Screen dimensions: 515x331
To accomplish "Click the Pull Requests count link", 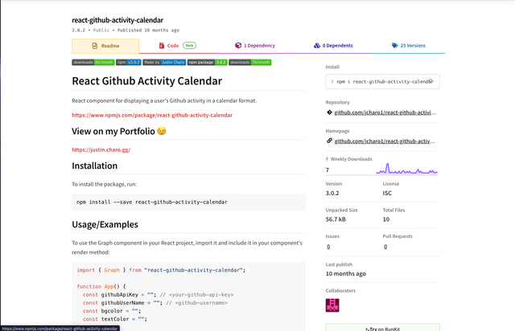I will click(x=385, y=247).
